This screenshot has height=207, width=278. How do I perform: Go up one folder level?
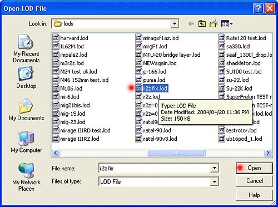(202, 24)
